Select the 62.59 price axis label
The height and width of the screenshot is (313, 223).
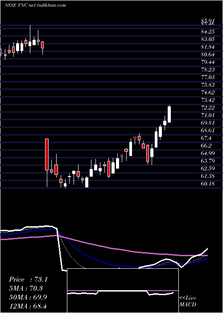click(208, 168)
